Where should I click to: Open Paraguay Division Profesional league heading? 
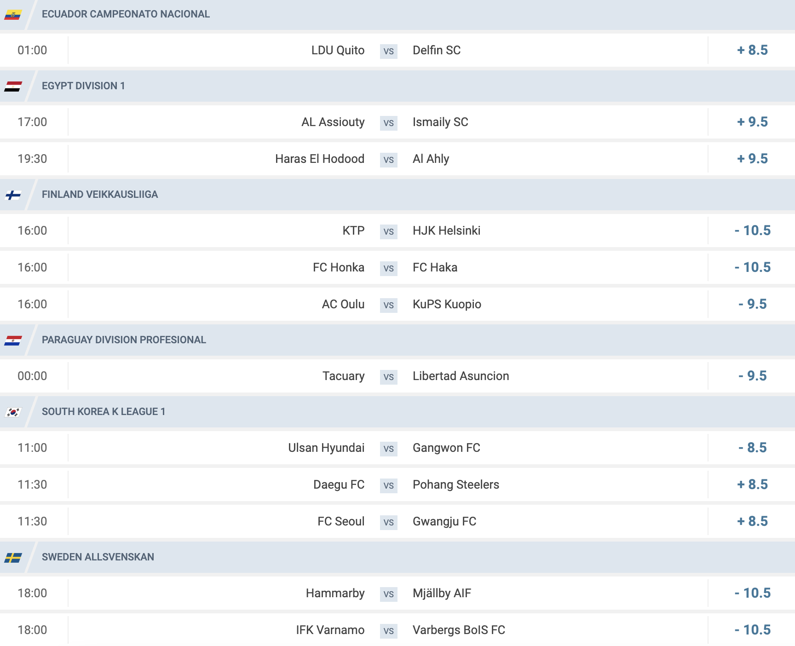tap(124, 340)
